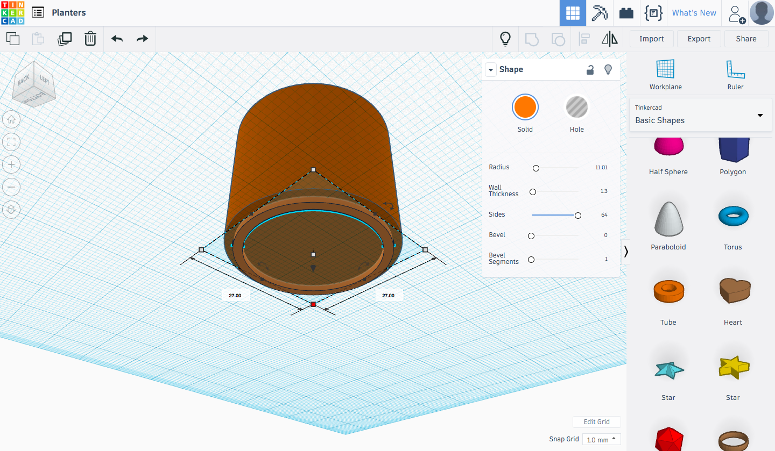
Task: Redo the last action
Action: [x=142, y=39]
